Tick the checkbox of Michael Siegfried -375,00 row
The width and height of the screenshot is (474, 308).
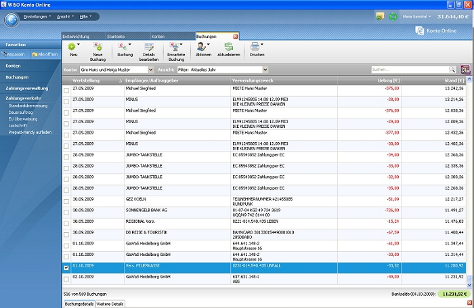66,91
